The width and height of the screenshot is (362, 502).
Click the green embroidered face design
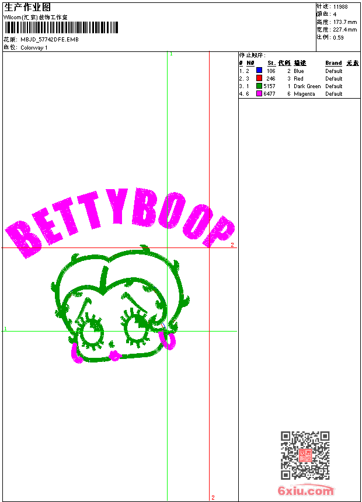click(120, 304)
